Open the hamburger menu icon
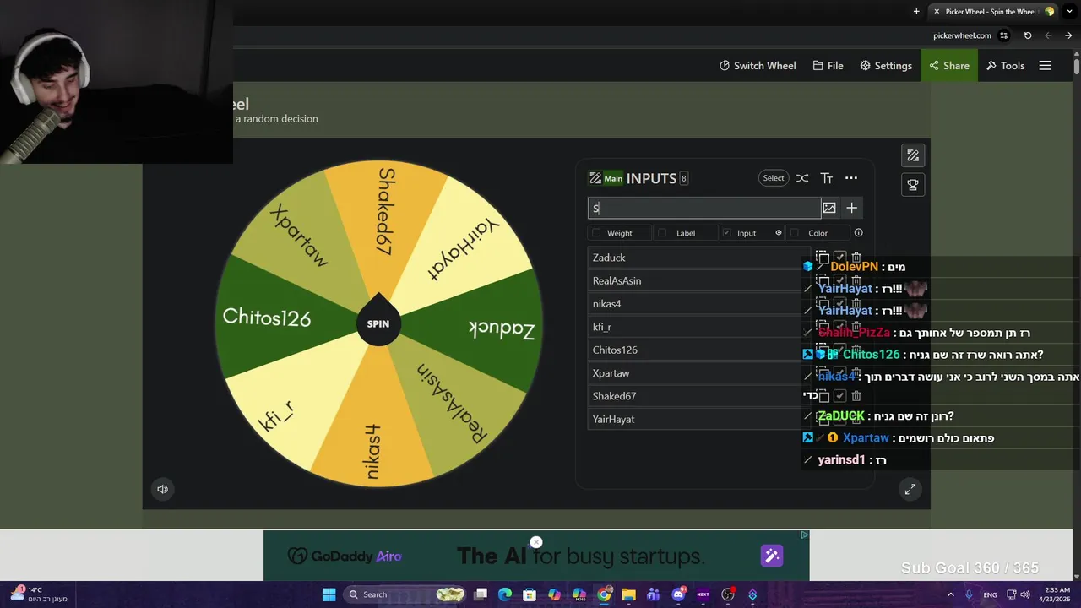Image resolution: width=1081 pixels, height=608 pixels. 1045,65
